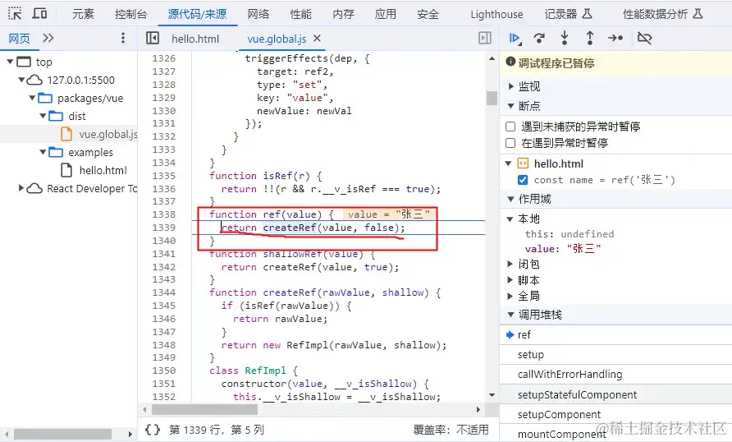Collapse the dist folder
Image resolution: width=732 pixels, height=442 pixels.
click(x=43, y=116)
